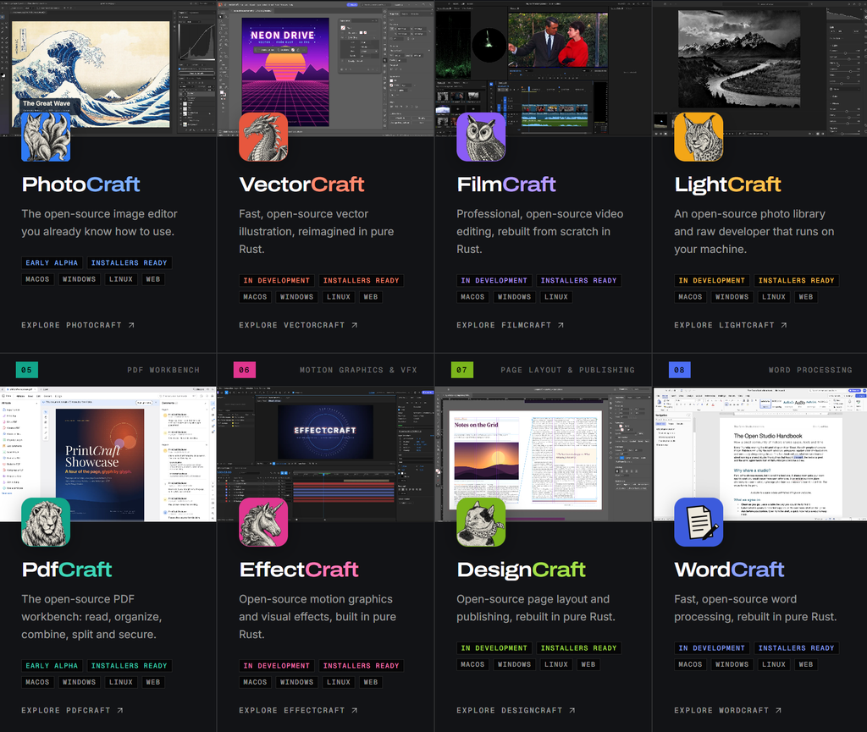Open the PdfCraft PrintCraft Showcase screenshot
The image size is (867, 732).
108,454
